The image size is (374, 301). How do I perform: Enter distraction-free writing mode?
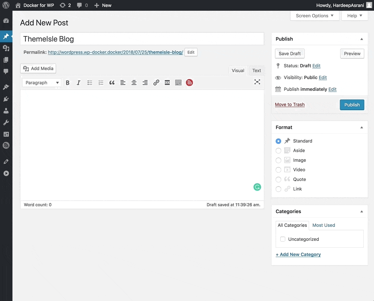(257, 82)
